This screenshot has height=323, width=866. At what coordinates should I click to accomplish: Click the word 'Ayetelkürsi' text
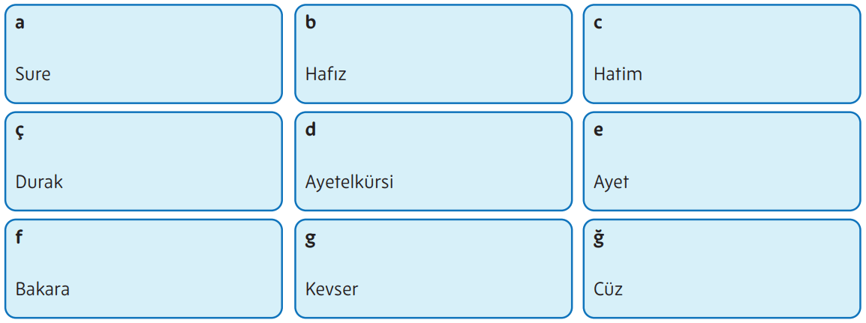click(x=349, y=182)
